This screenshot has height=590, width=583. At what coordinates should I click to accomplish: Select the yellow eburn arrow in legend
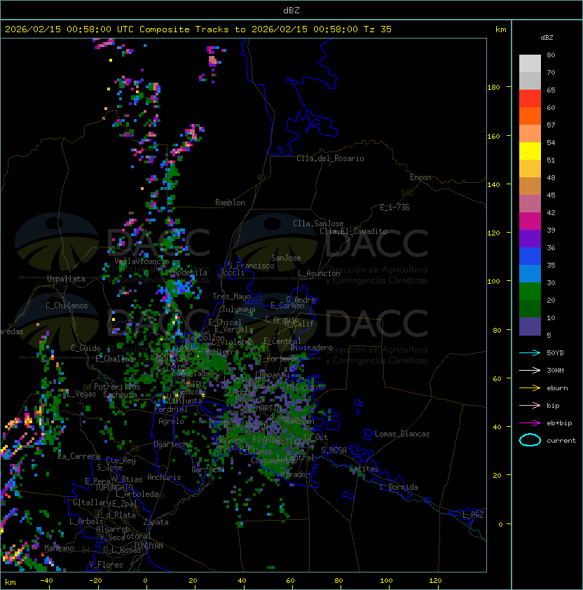[x=530, y=388]
